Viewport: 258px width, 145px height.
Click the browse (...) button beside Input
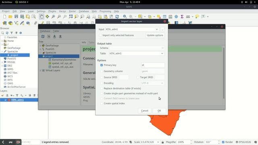click(162, 29)
